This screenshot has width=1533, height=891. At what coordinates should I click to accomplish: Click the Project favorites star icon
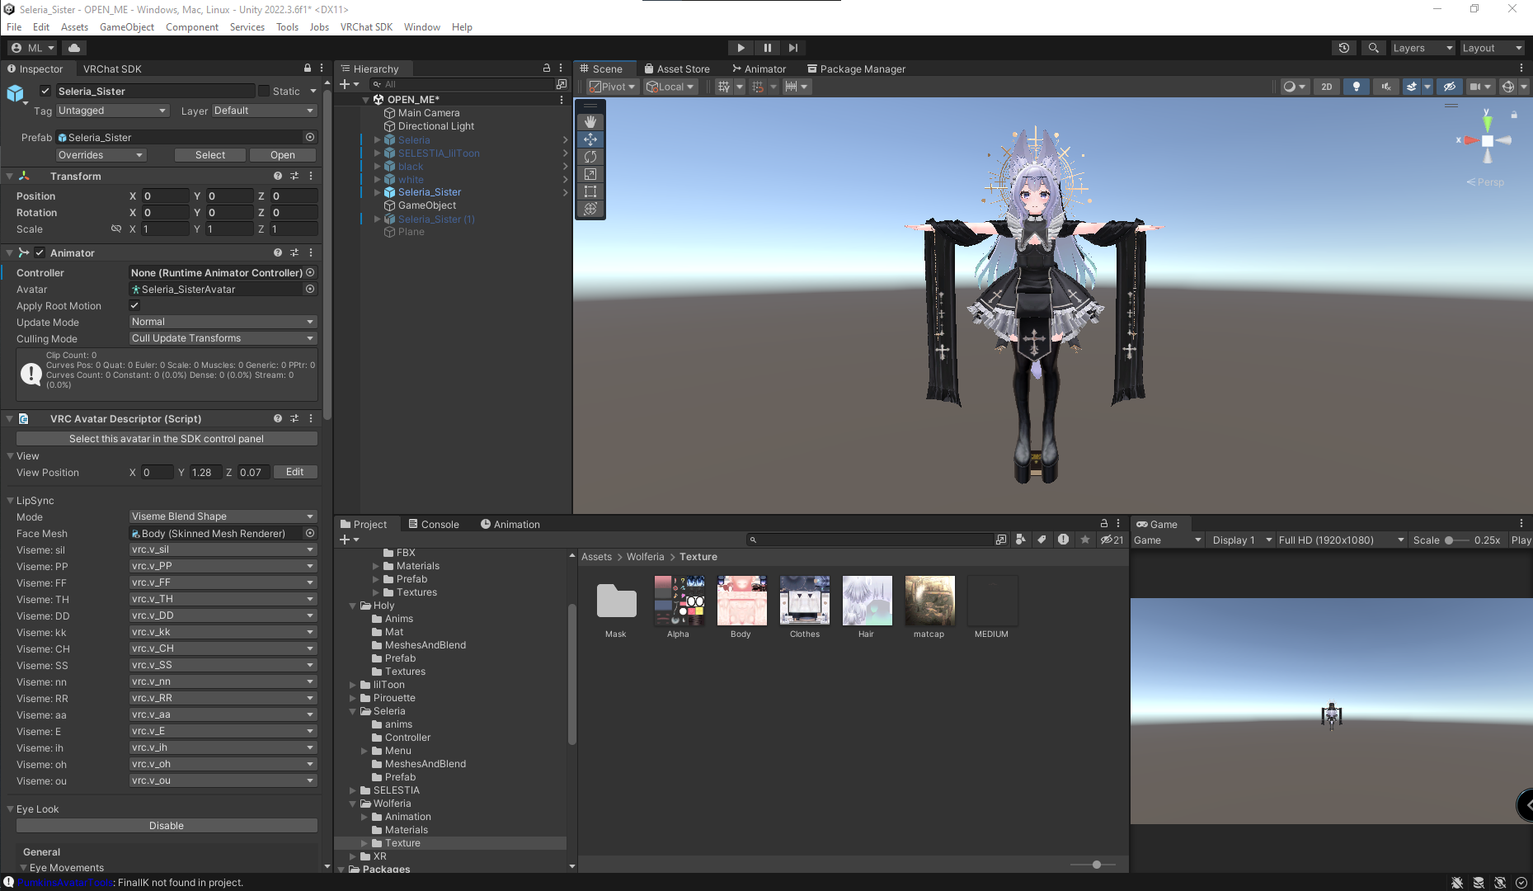(x=1085, y=540)
